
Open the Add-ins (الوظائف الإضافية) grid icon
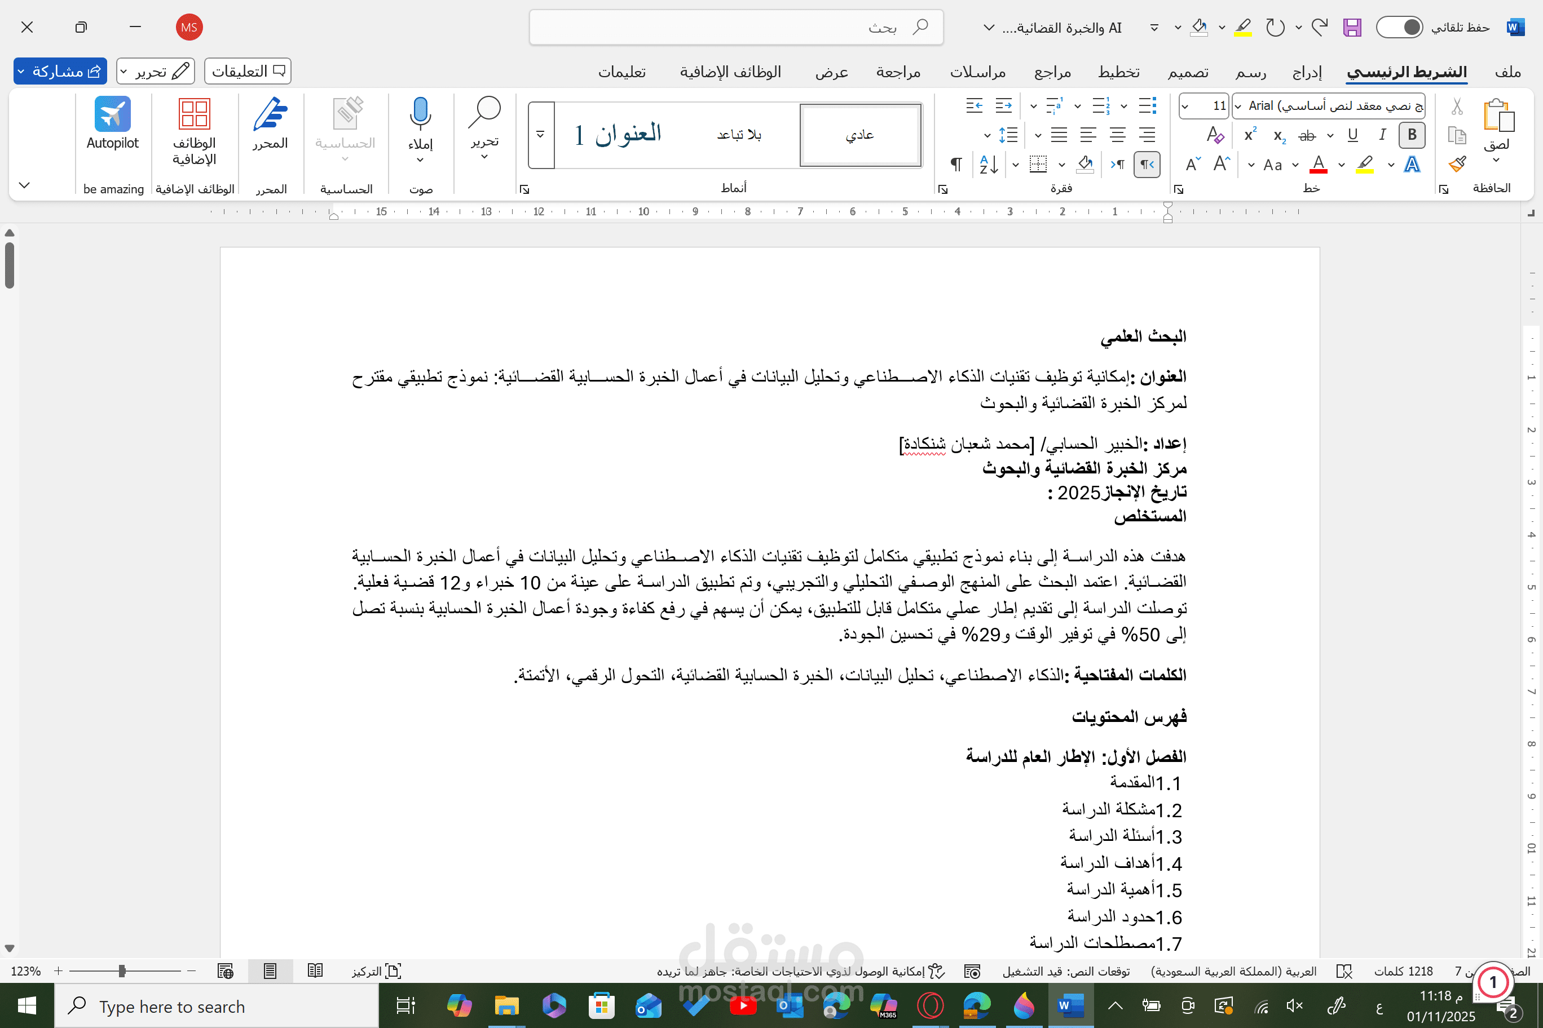click(194, 113)
